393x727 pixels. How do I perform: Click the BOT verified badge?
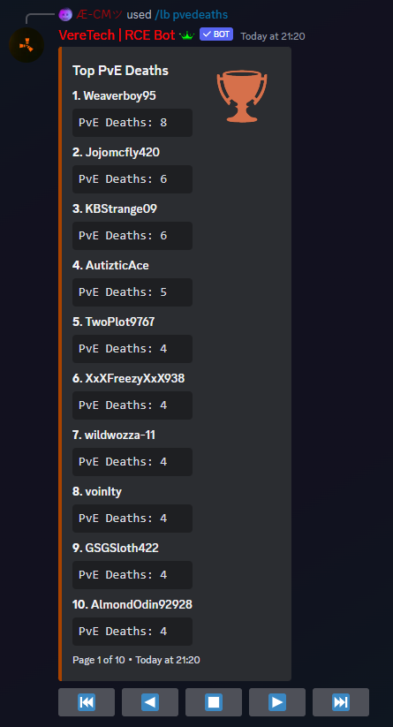coord(216,34)
